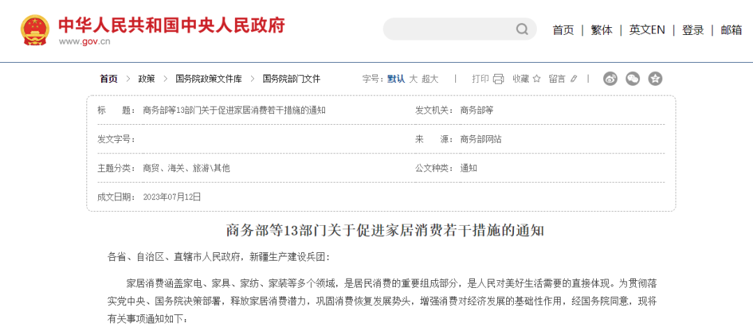Click the 收藏 favorite label
The height and width of the screenshot is (331, 753).
tap(521, 79)
